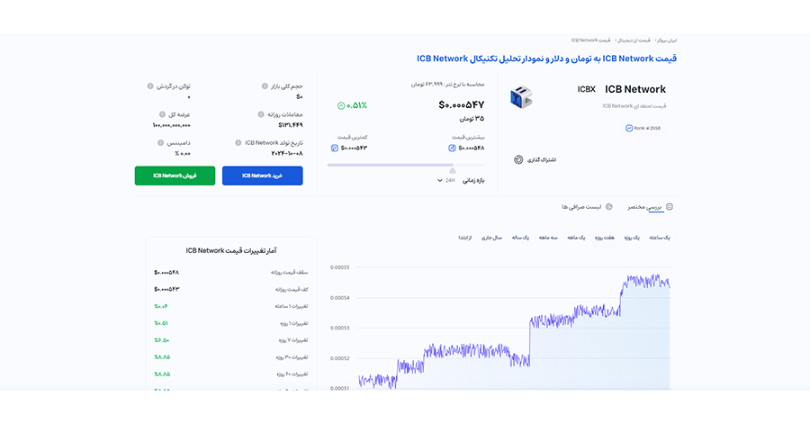This screenshot has width=810, height=424.
Task: Click the info icon next to عرضه کل
Action: [x=162, y=114]
